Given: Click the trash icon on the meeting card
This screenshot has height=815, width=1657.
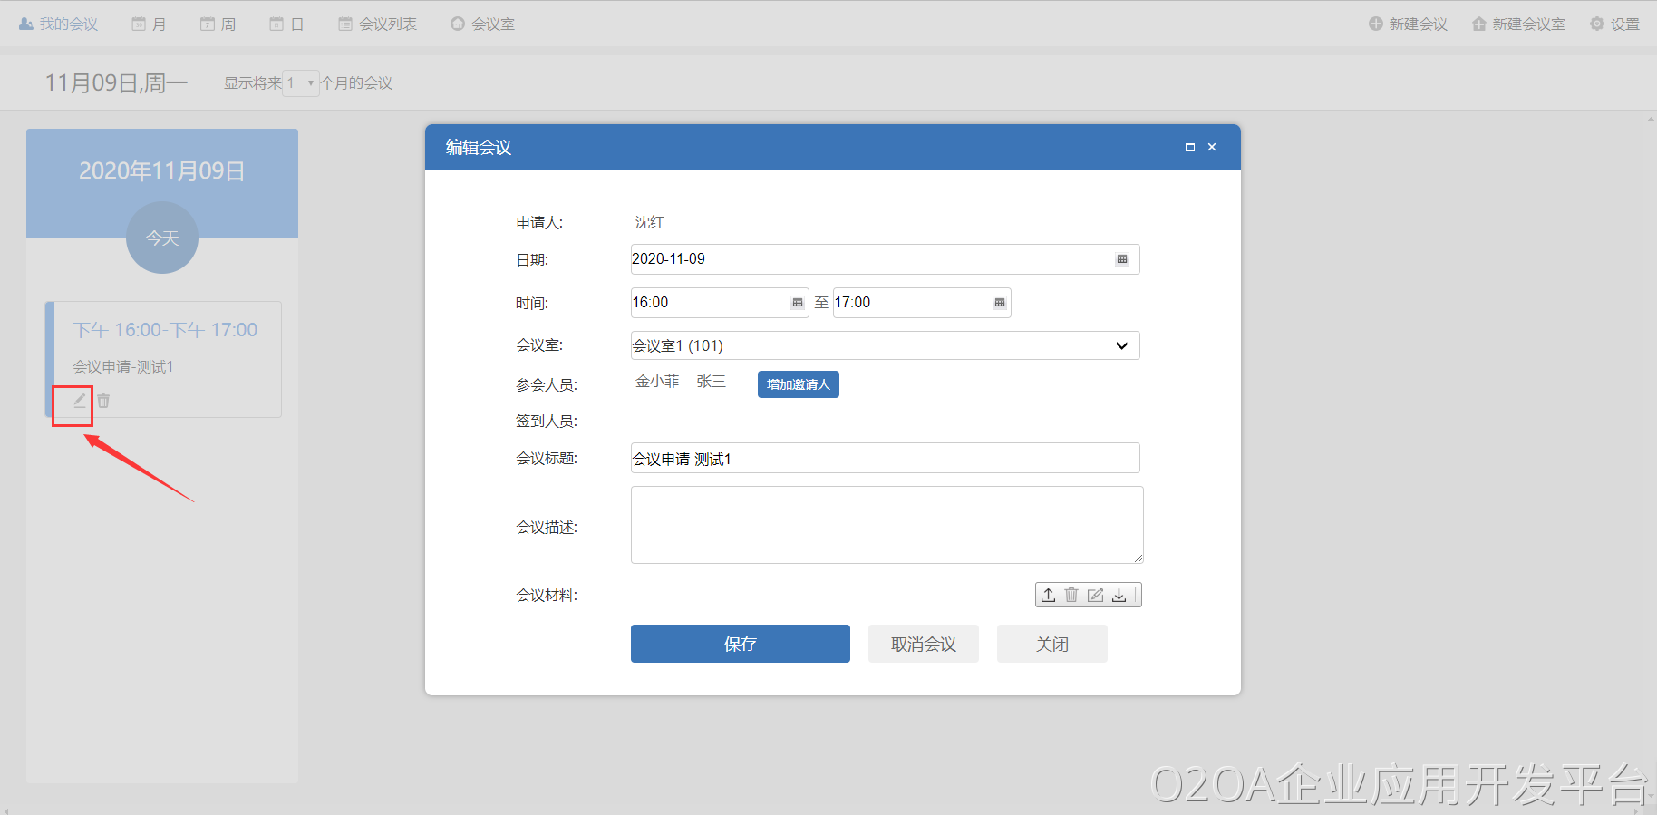Looking at the screenshot, I should (x=104, y=401).
